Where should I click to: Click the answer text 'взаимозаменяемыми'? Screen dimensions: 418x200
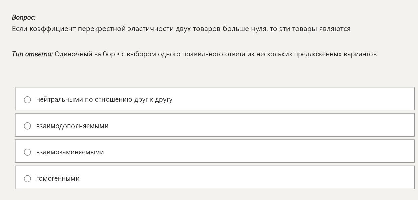[x=70, y=152]
